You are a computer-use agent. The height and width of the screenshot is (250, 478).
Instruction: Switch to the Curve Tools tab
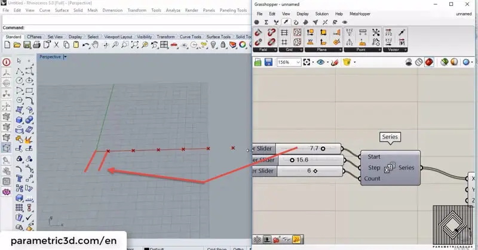[x=191, y=37]
